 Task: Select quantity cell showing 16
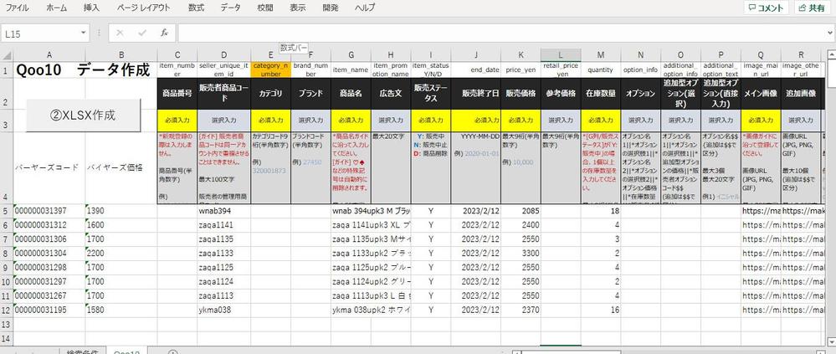point(601,310)
